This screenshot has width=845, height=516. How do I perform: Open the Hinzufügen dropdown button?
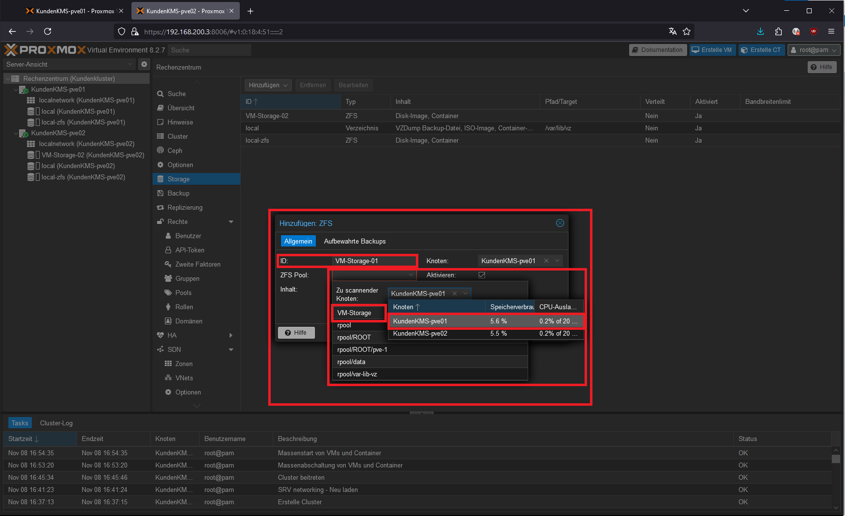coord(268,85)
